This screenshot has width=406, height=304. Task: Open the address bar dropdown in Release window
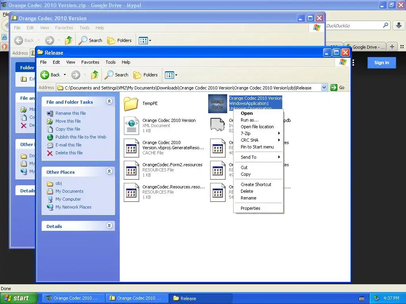point(324,87)
